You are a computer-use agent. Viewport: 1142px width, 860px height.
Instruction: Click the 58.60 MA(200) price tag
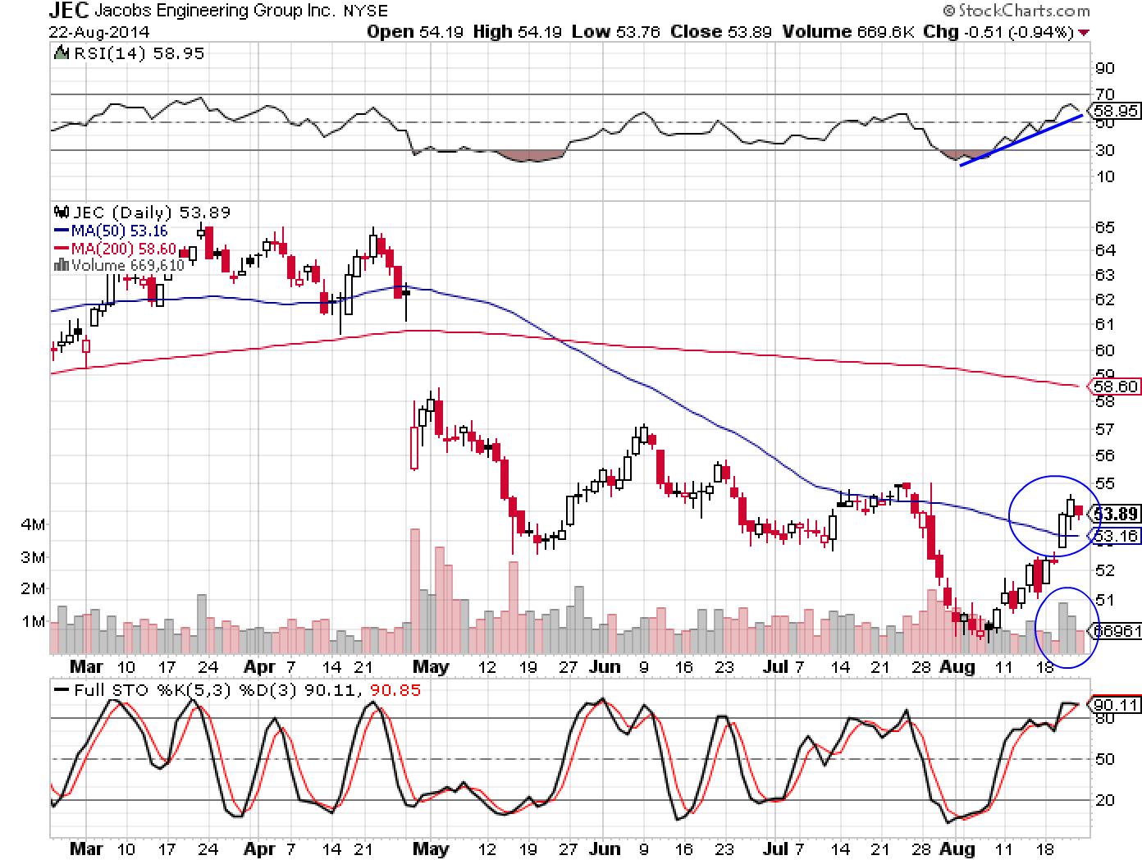point(1117,387)
